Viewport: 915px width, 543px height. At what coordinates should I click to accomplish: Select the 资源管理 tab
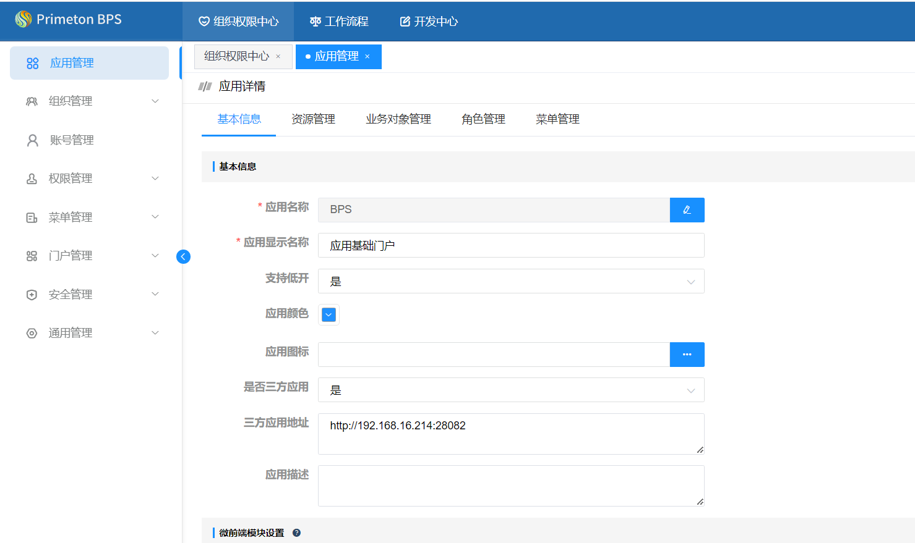coord(313,119)
